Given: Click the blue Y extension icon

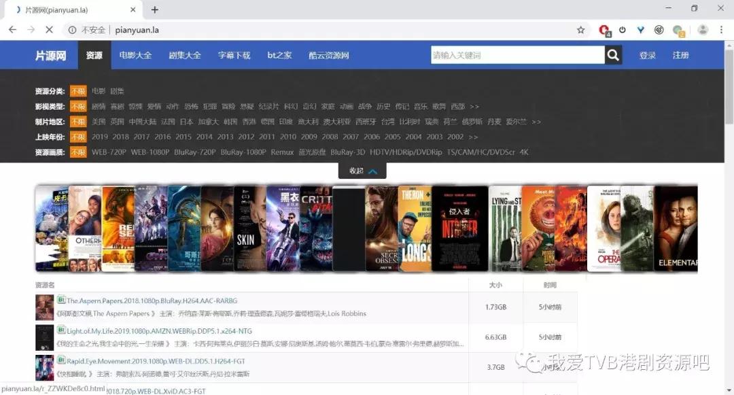Looking at the screenshot, I should 640,30.
